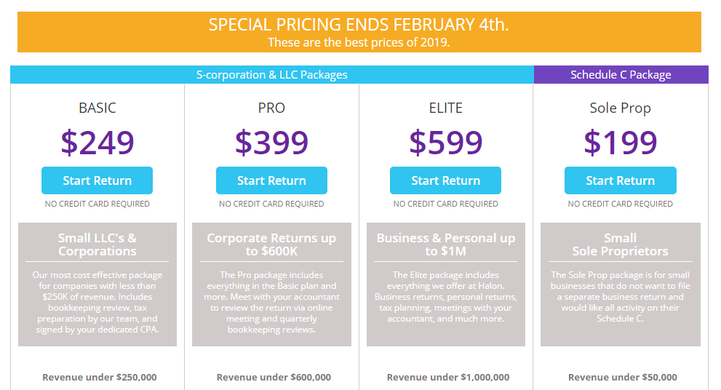Click Start Return under the Sole Prop plan
Screen dimensions: 721x390
621,180
